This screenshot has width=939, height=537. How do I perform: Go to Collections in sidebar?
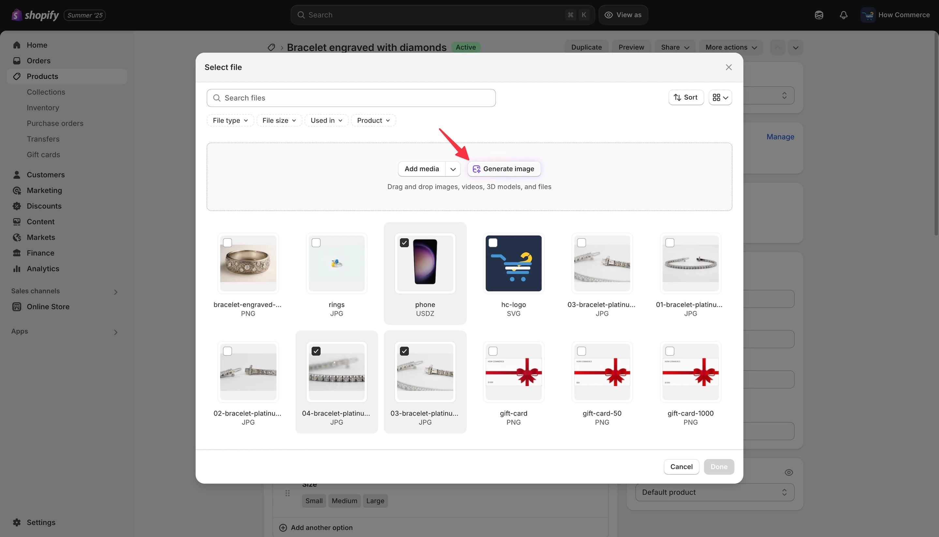coord(46,92)
